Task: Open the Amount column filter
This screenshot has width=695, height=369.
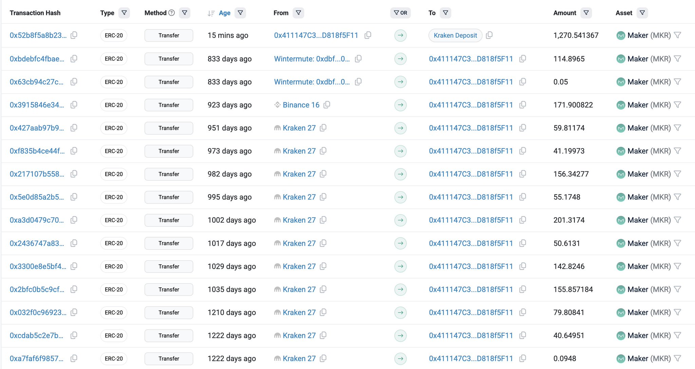Action: tap(586, 13)
